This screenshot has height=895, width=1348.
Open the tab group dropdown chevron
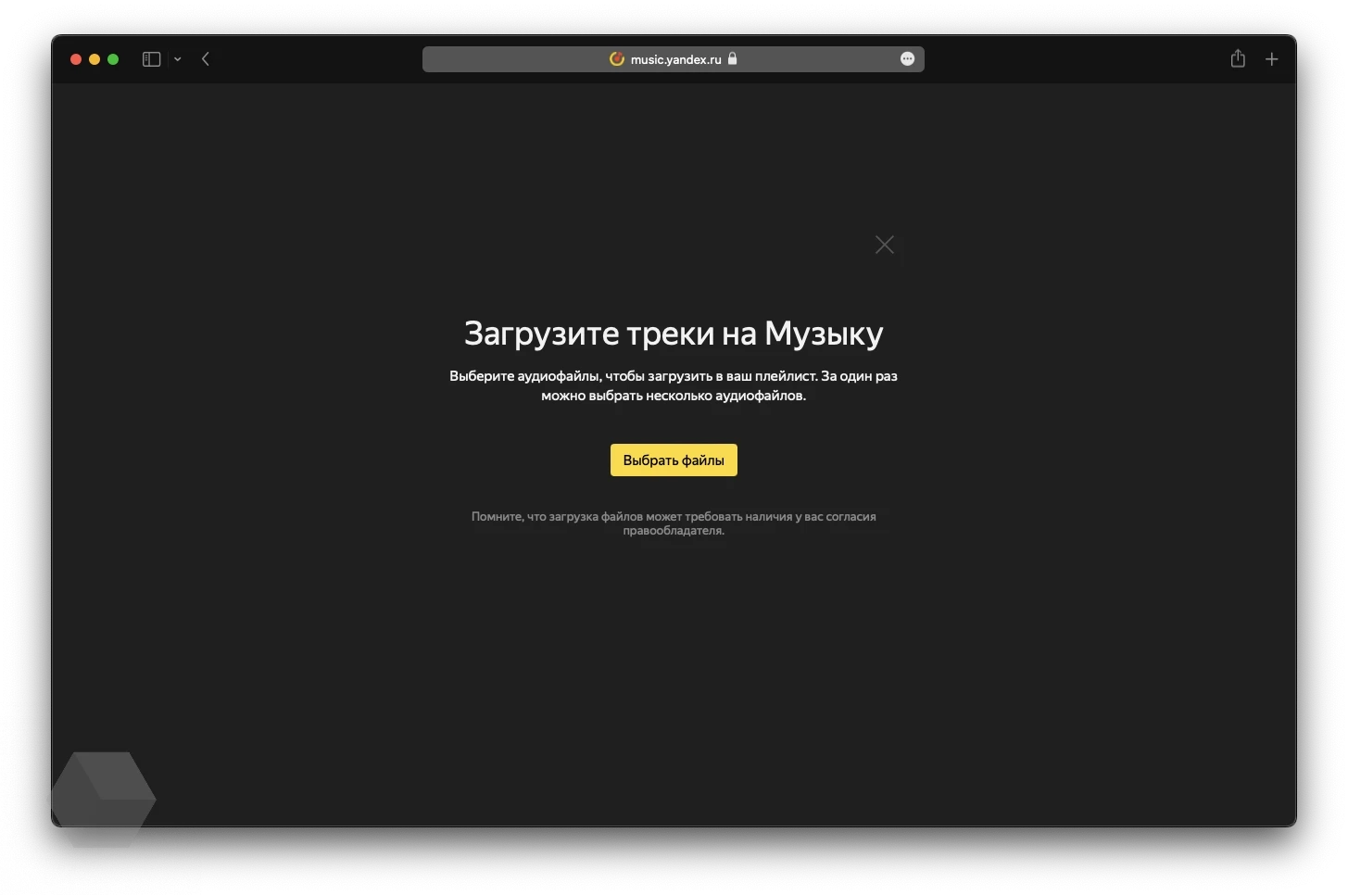coord(178,59)
